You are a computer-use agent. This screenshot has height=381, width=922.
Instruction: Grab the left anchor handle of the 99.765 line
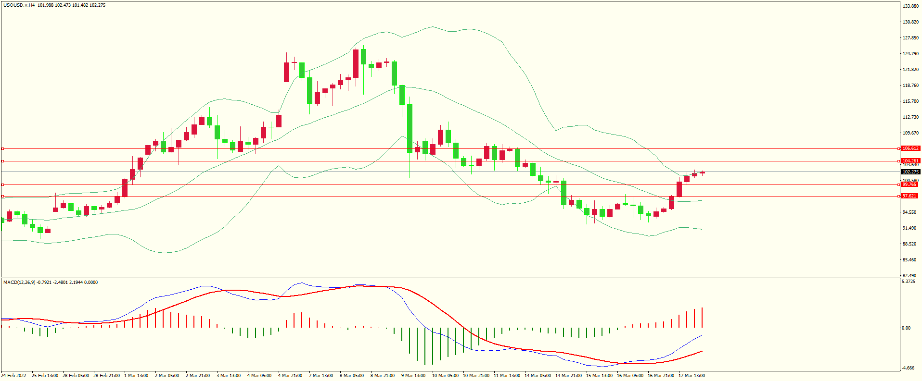pos(2,184)
